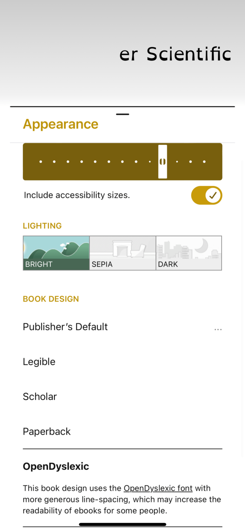Tap the sheet grabber handle at top
Image resolution: width=245 pixels, height=531 pixels.
(122, 114)
